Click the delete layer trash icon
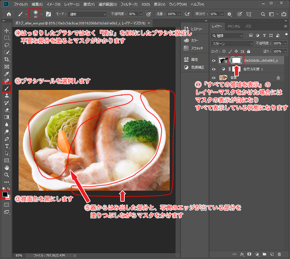Image resolution: width=290 pixels, height=259 pixels. [279, 254]
